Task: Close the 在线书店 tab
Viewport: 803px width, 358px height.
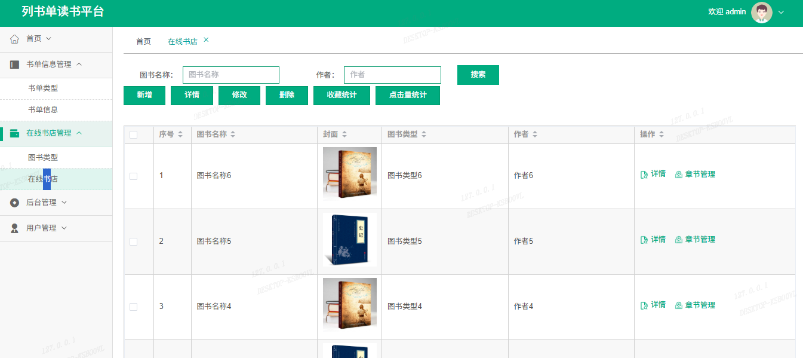Action: [207, 40]
